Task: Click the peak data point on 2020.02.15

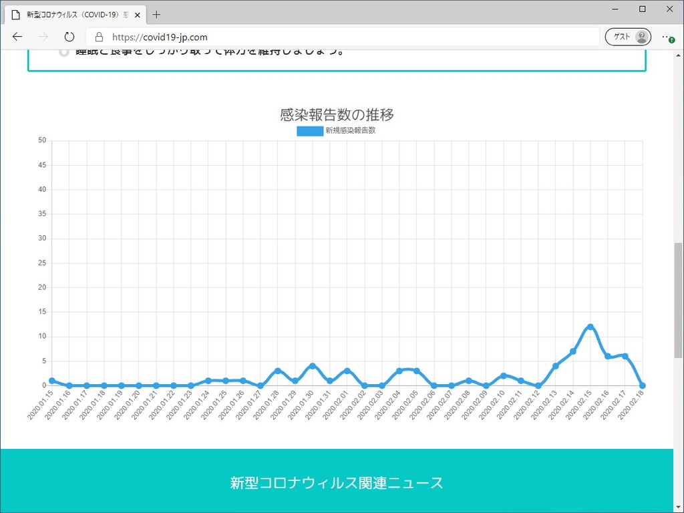Action: [x=590, y=327]
